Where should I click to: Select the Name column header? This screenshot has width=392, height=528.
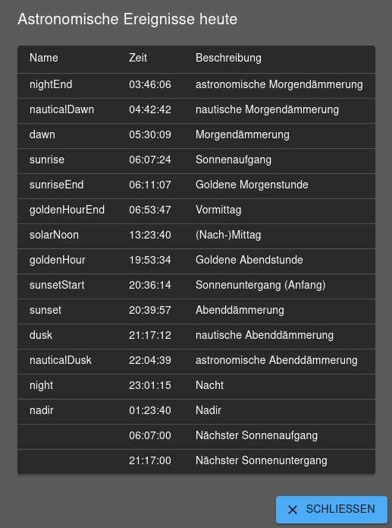tap(44, 58)
